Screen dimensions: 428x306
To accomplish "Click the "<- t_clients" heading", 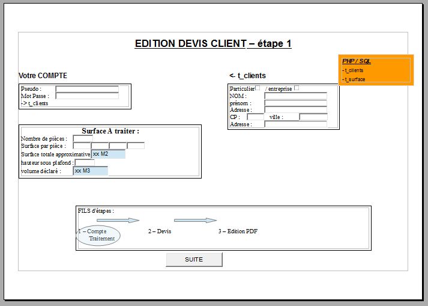I will pos(247,76).
